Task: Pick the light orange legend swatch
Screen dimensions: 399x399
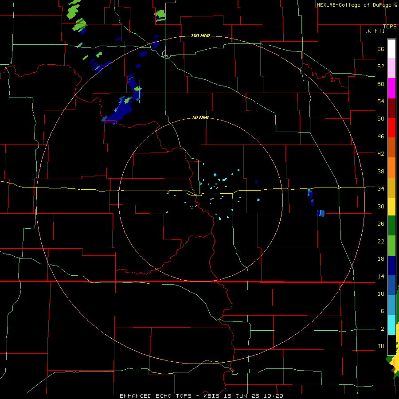Action: [x=391, y=168]
